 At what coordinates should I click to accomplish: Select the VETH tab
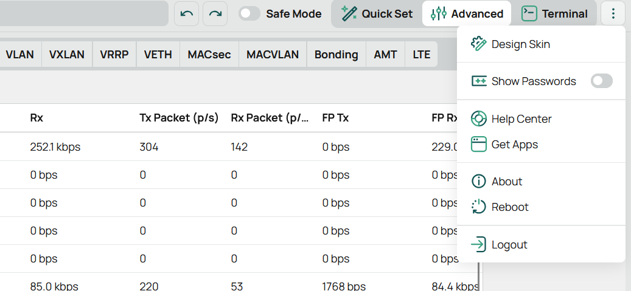(x=158, y=54)
